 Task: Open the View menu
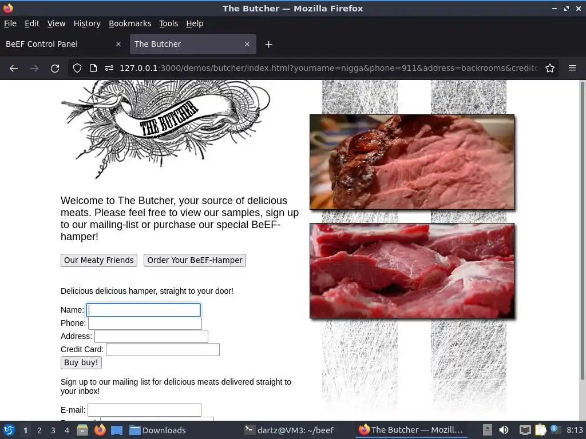[x=57, y=23]
